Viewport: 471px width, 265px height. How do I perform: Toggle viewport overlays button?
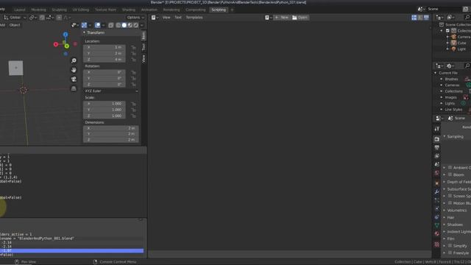coord(98,25)
